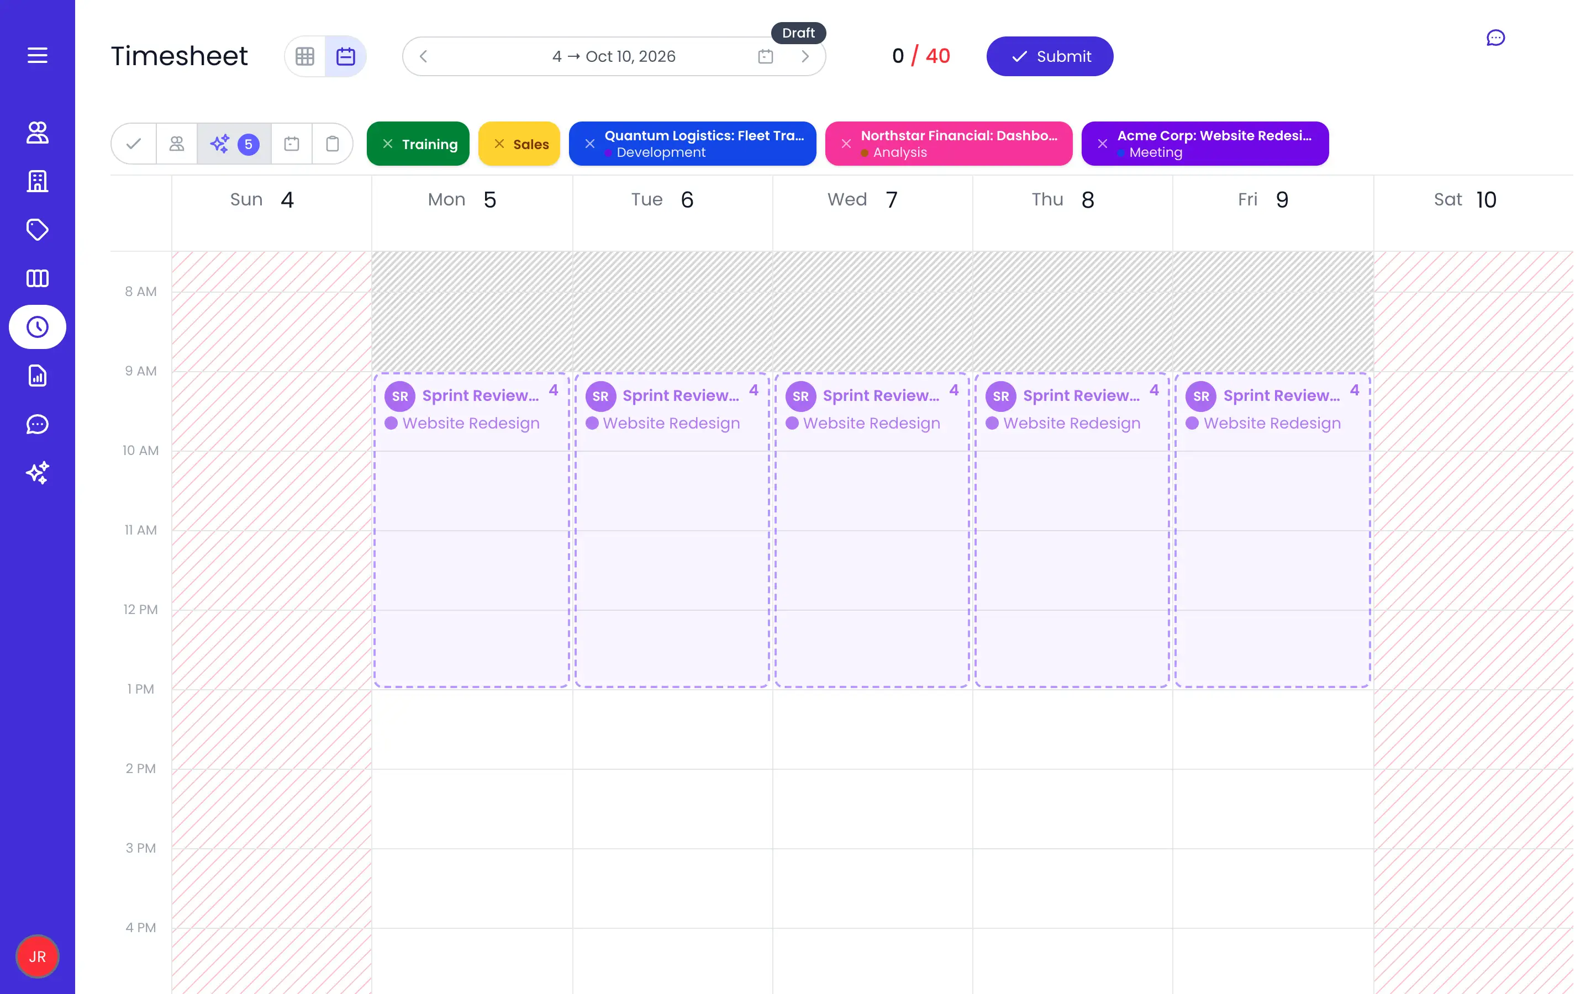Select the Training chip label

(x=430, y=144)
